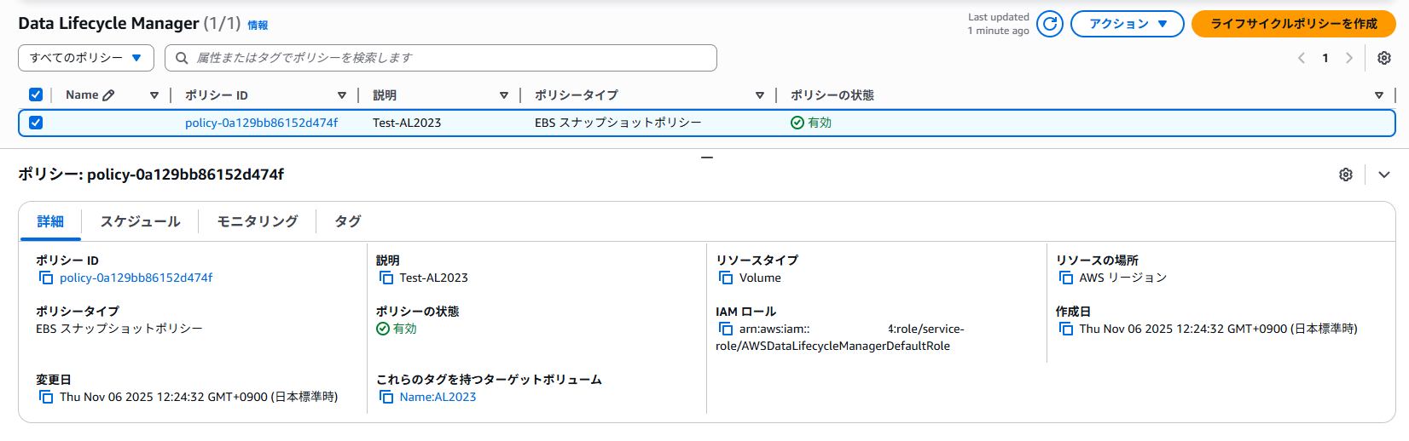Switch to the スケジュール tab
Screen dimensions: 1409x441
pos(140,221)
